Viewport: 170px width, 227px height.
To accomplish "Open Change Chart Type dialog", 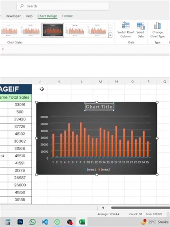I will click(x=157, y=30).
